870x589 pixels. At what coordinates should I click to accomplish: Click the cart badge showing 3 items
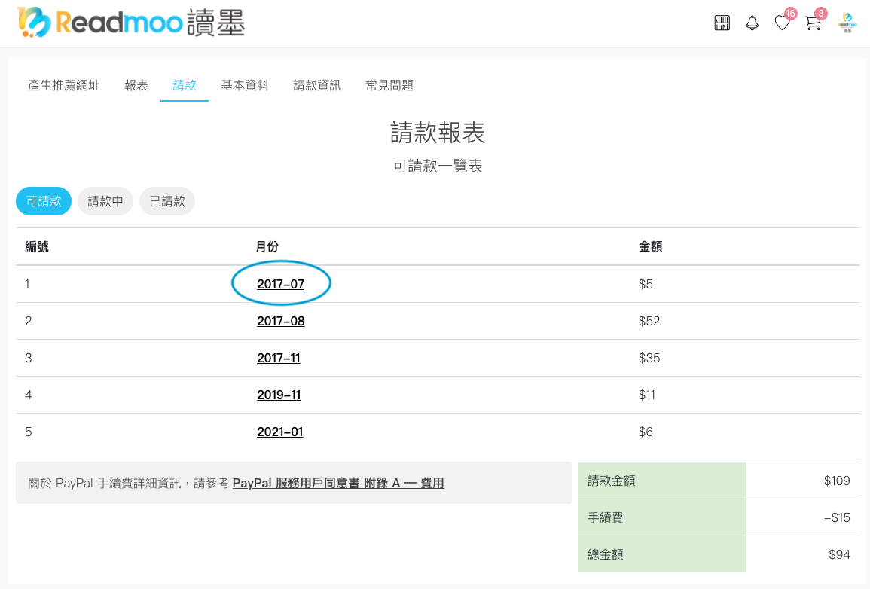coord(822,14)
